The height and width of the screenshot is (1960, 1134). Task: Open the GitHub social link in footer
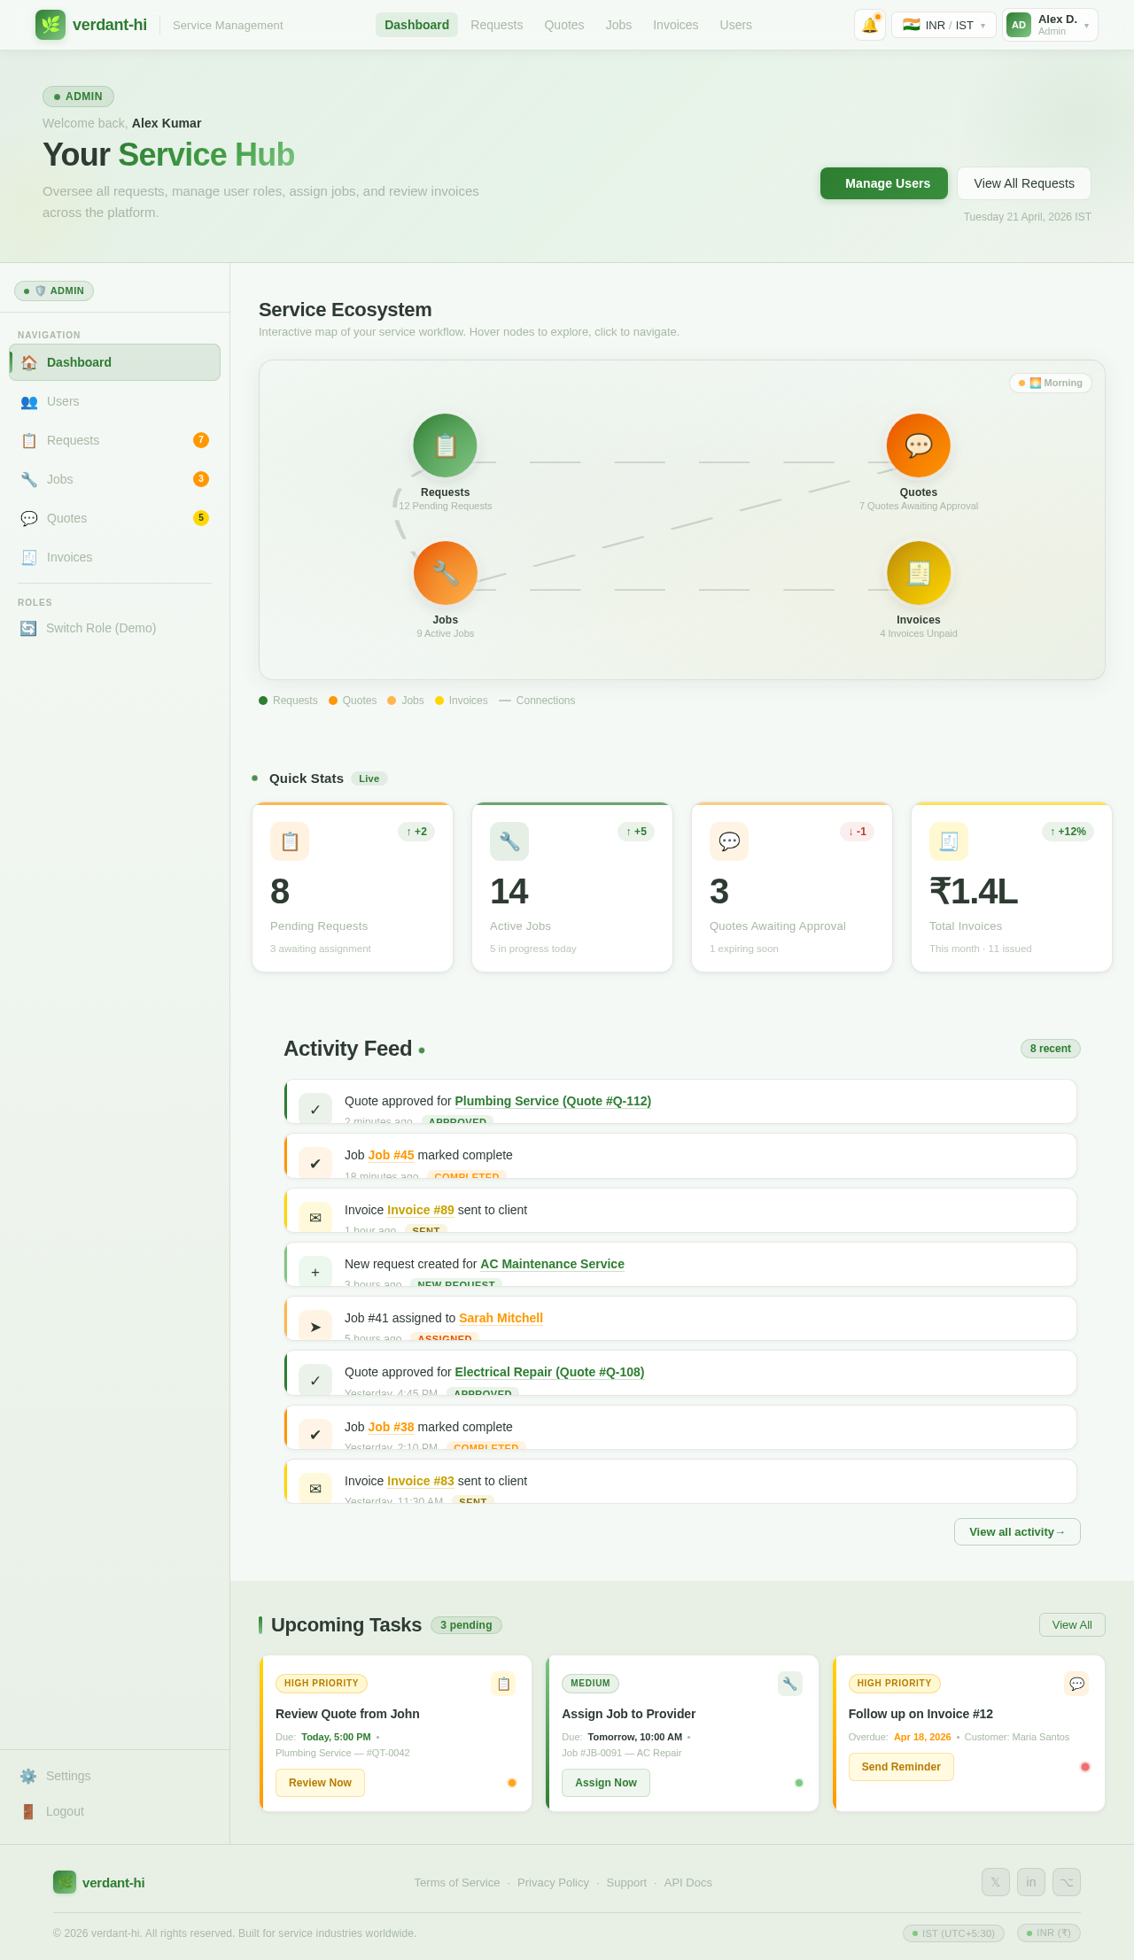(1067, 1882)
